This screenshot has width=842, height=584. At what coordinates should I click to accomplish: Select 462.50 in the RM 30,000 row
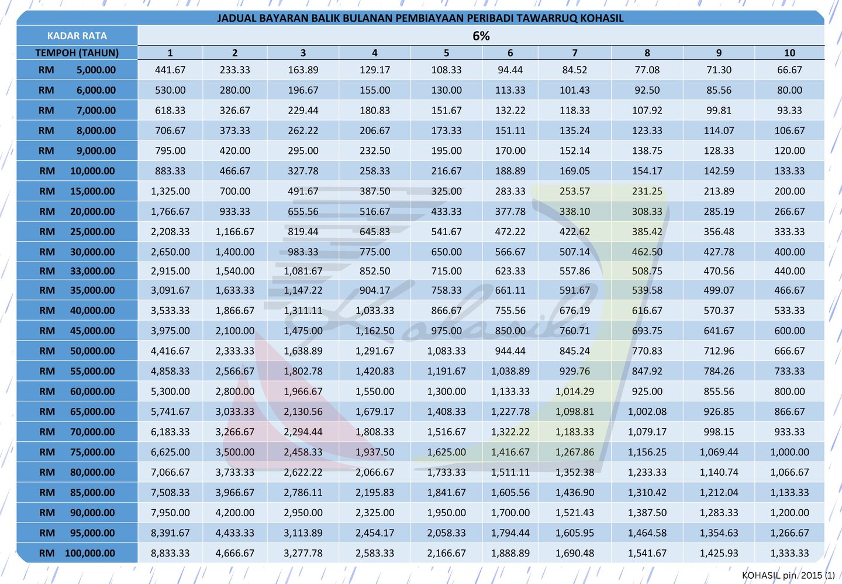tap(647, 252)
